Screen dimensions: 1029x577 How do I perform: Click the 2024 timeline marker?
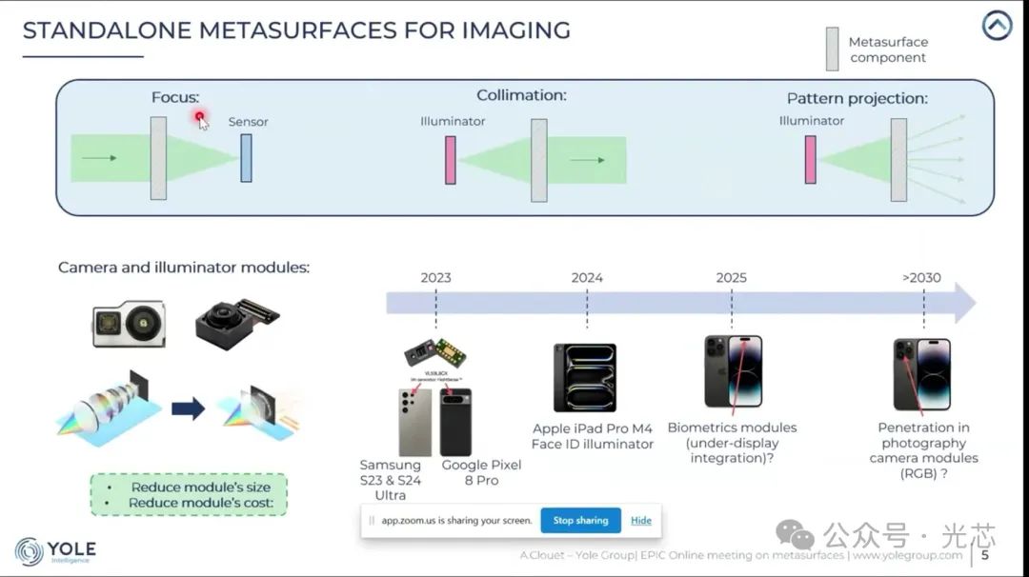pyautogui.click(x=587, y=278)
